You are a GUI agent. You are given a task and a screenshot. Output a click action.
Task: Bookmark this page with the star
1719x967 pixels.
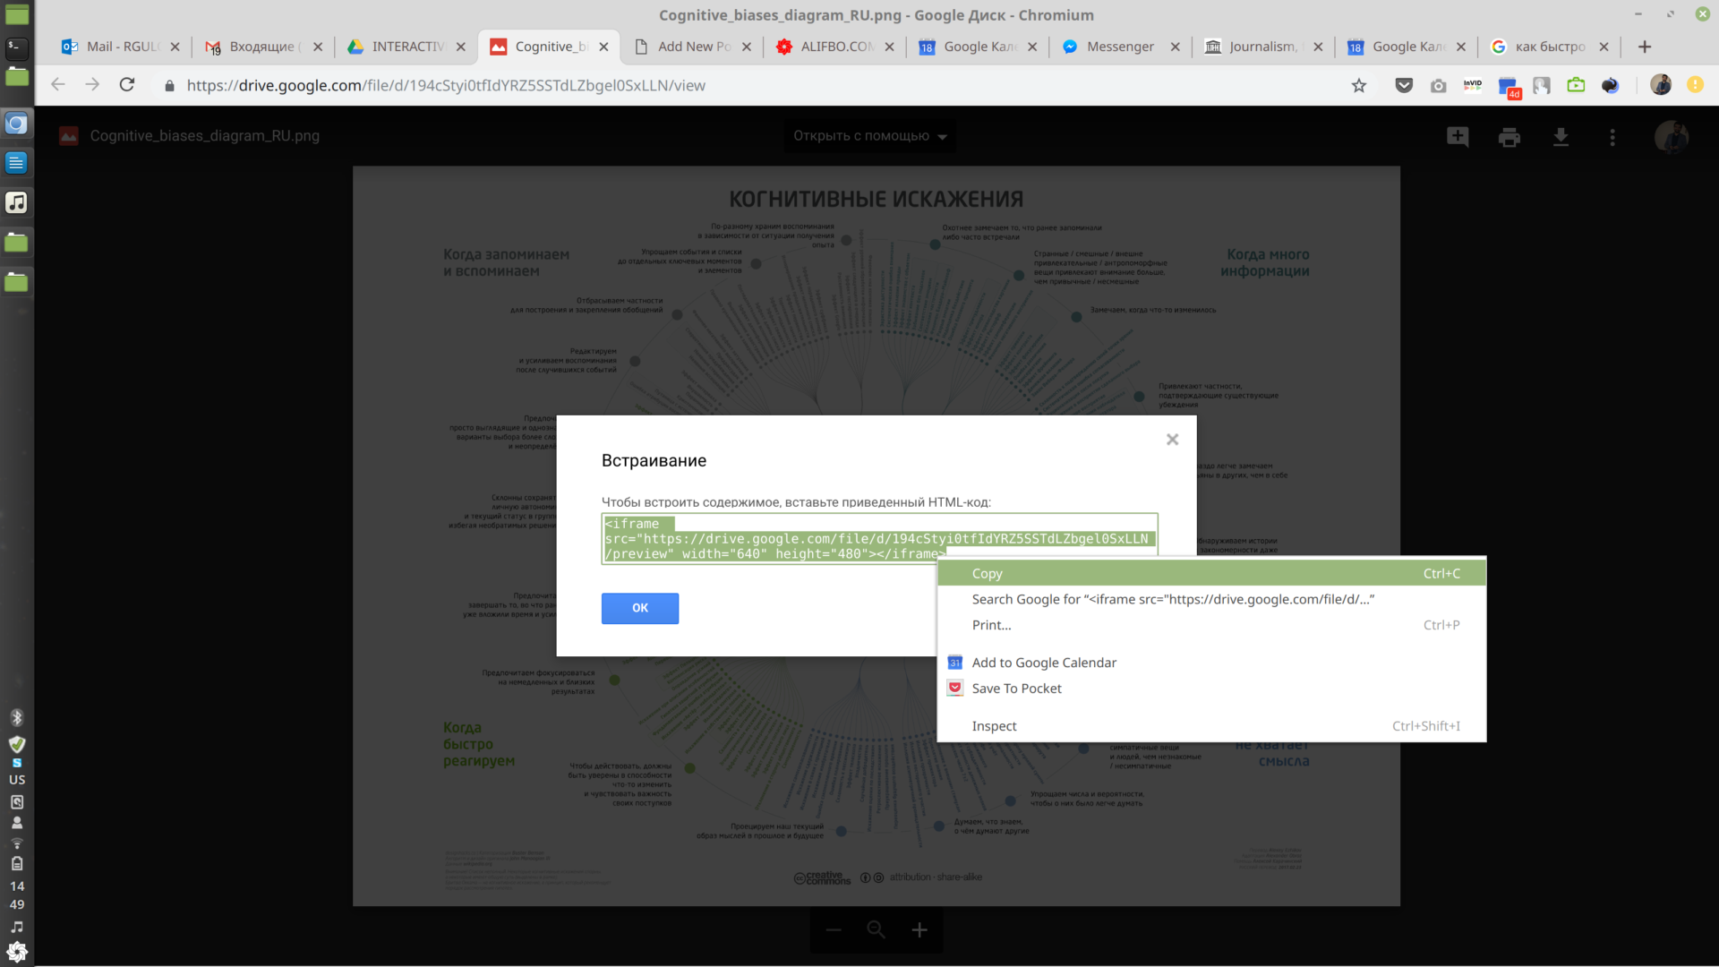[x=1359, y=85]
